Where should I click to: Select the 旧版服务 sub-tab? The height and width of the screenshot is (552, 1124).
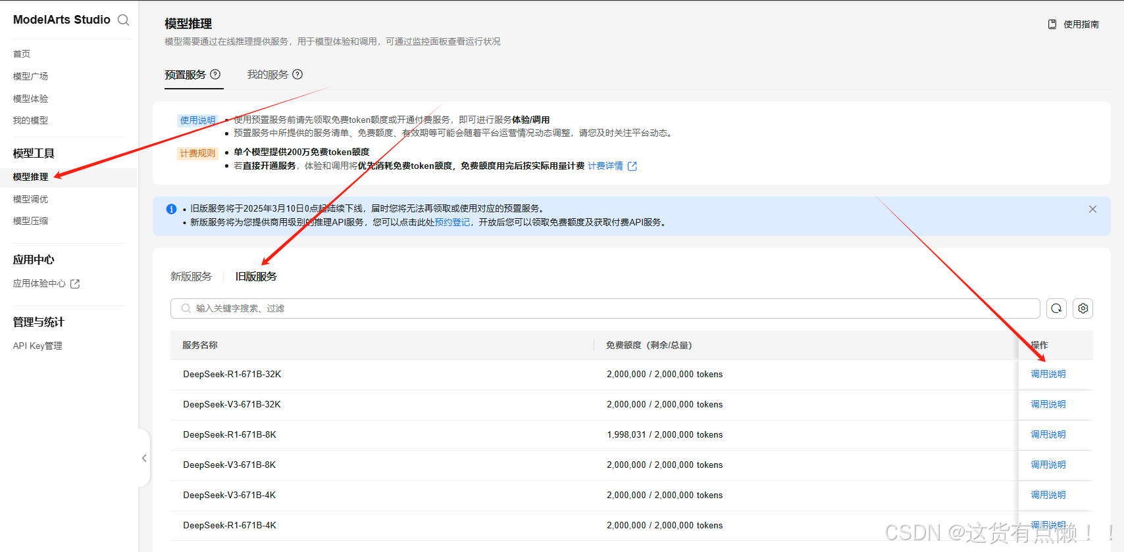coord(256,277)
